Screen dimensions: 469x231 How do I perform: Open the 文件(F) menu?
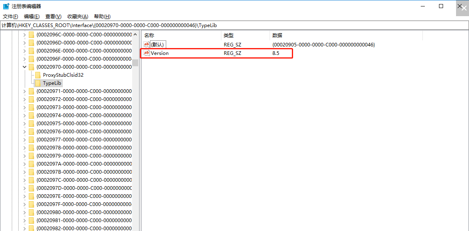click(11, 17)
